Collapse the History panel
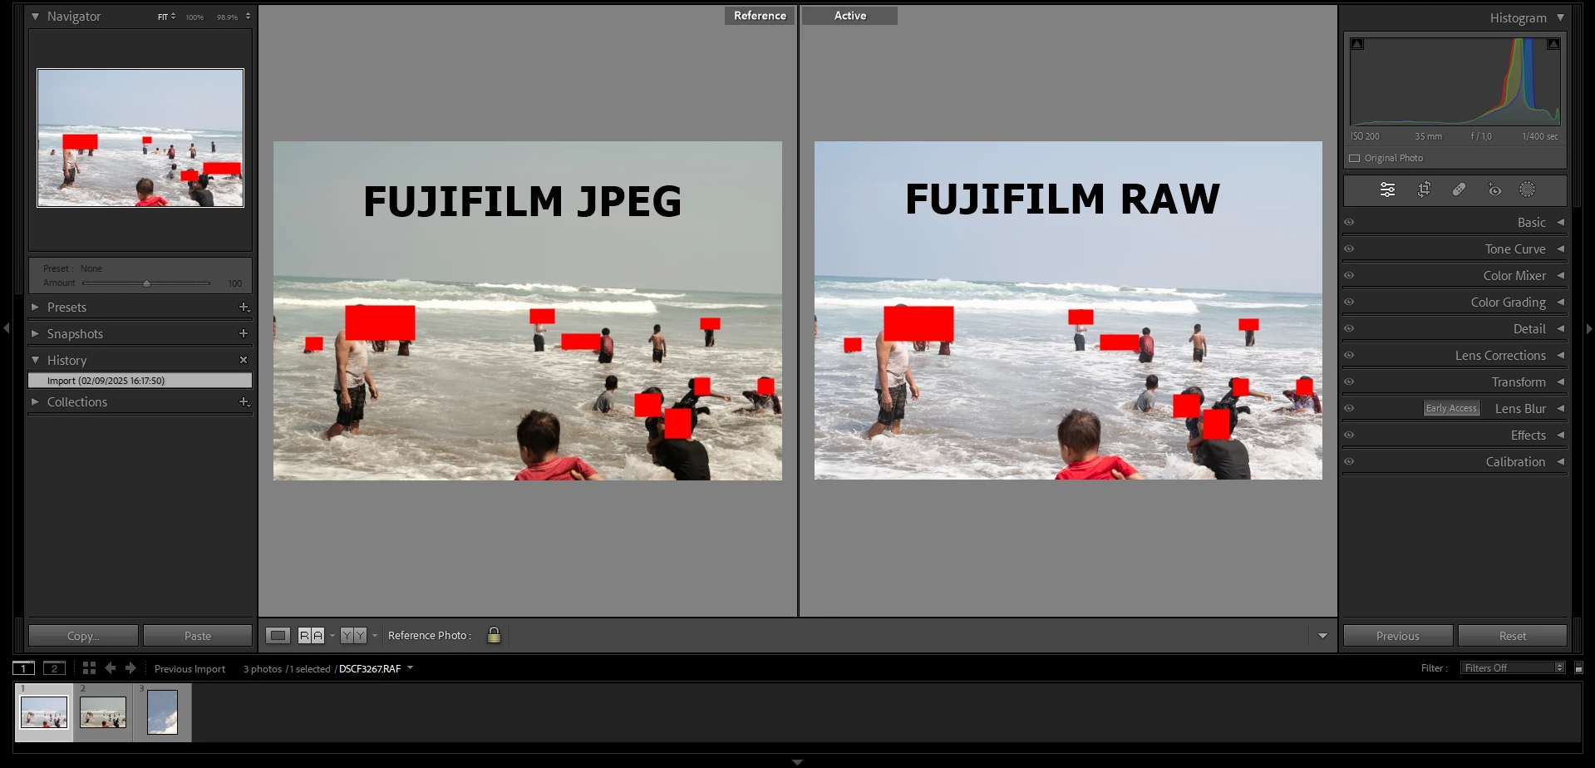This screenshot has height=768, width=1595. pos(35,361)
